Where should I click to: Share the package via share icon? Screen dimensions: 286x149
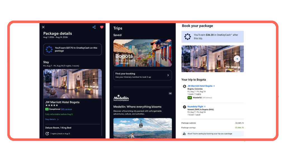point(94,27)
